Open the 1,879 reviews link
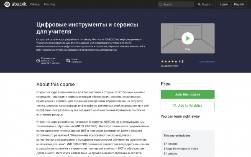251x157 pixels. [207, 62]
